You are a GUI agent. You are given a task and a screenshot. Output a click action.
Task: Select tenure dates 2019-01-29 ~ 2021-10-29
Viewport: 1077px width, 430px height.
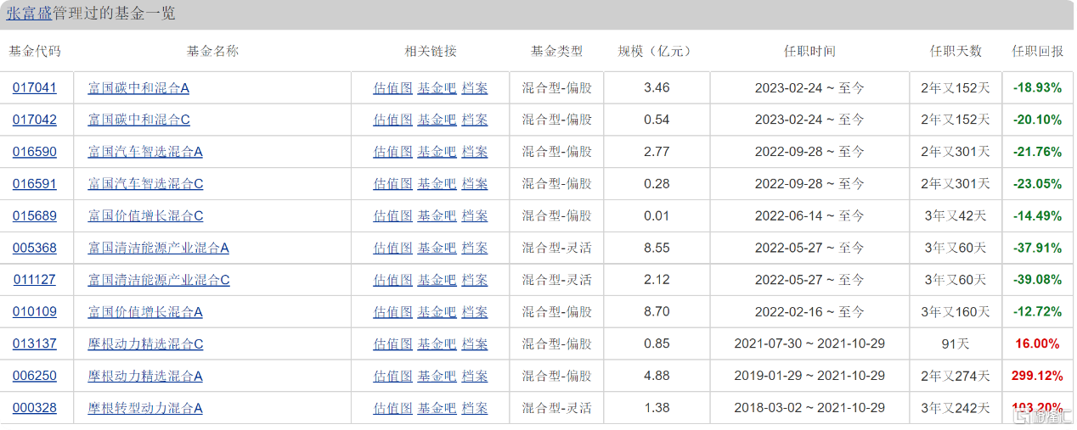[x=809, y=377]
